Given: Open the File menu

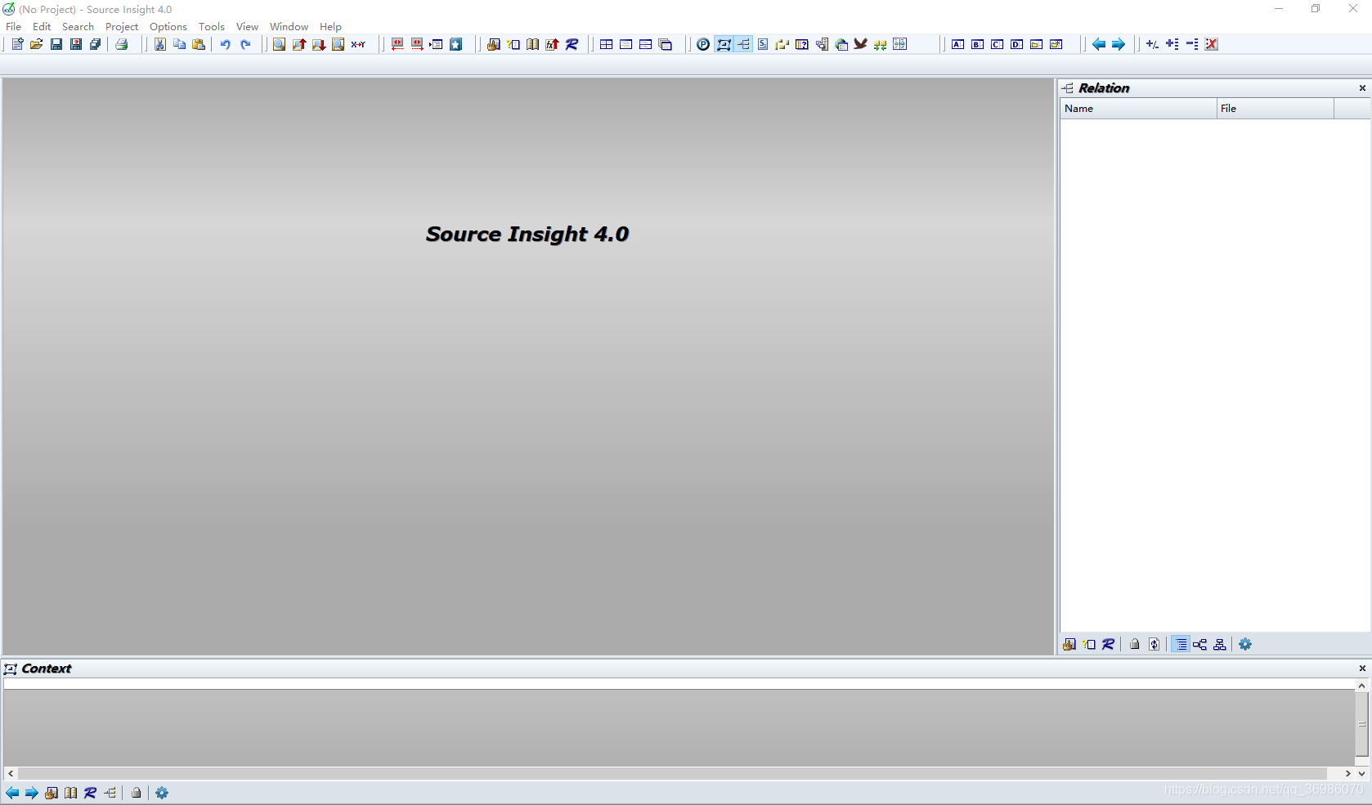Looking at the screenshot, I should tap(14, 26).
